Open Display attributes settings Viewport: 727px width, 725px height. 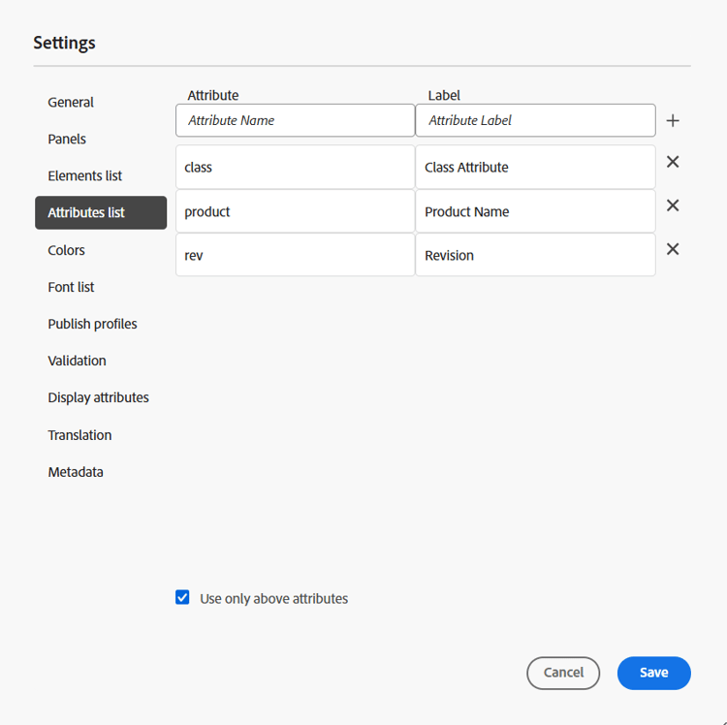coord(98,397)
